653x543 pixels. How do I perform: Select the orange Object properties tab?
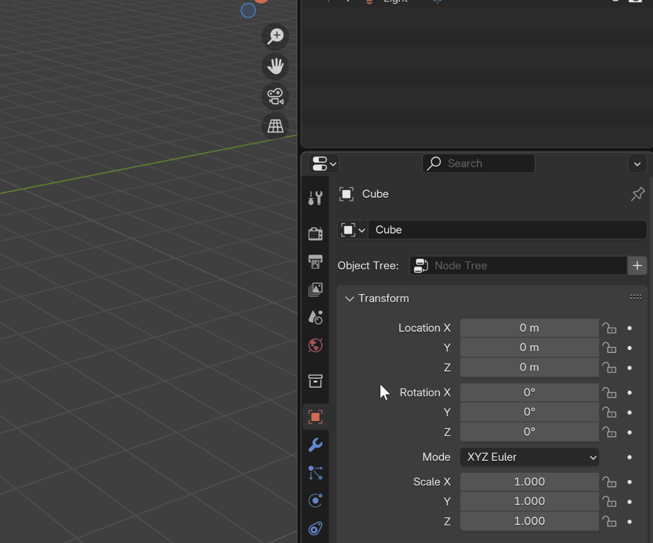(315, 417)
